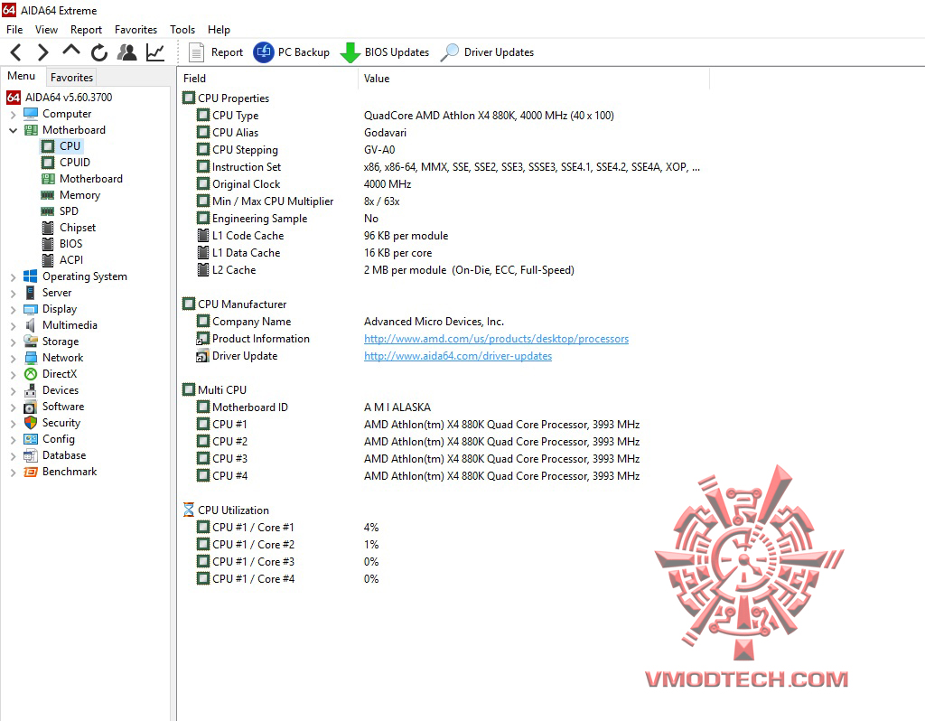Select the Memory module icon

pos(48,195)
